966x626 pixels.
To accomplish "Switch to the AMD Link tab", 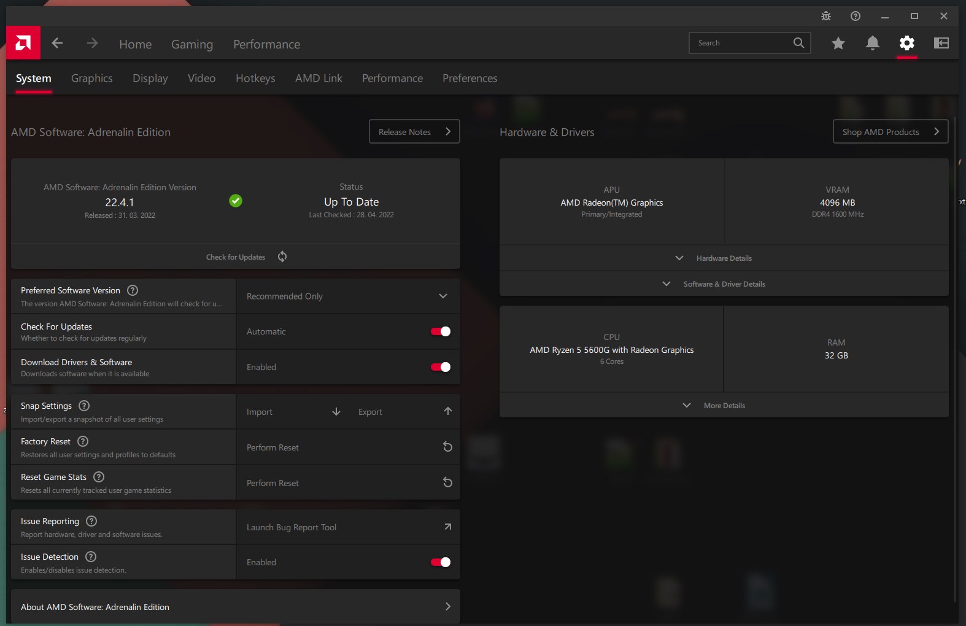I will point(319,79).
